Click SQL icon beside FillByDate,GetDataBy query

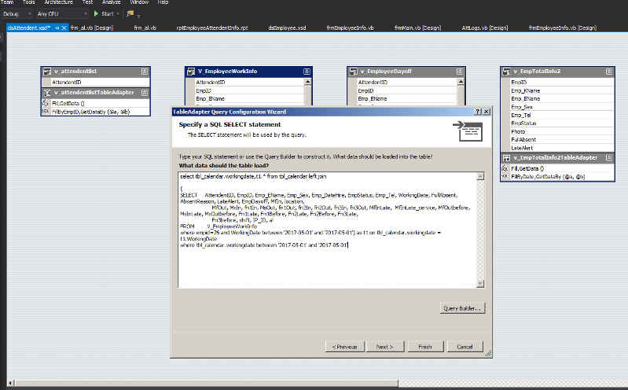point(506,176)
